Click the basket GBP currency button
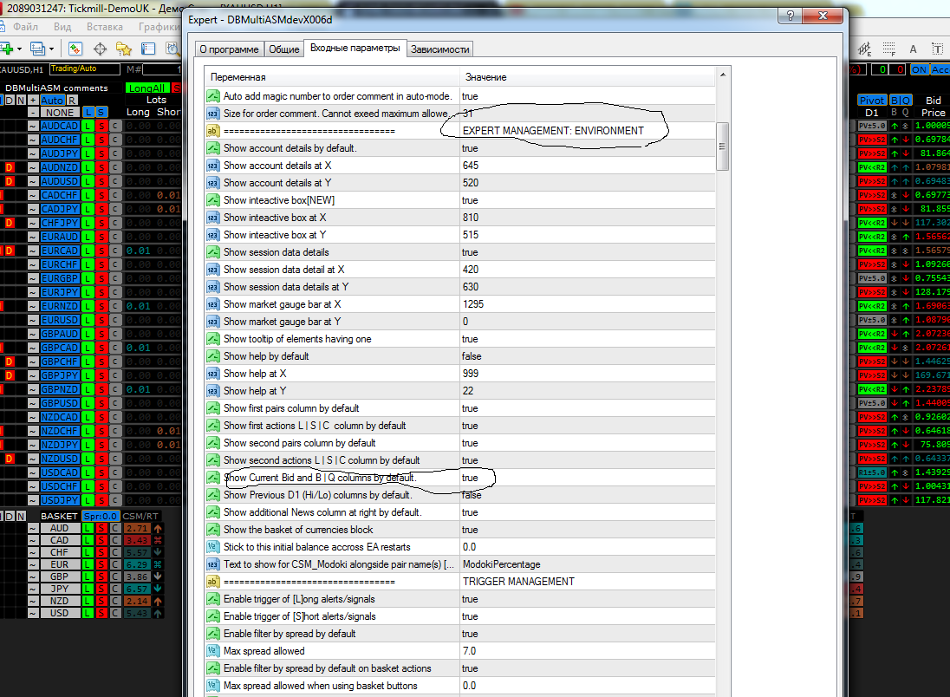 tap(59, 577)
